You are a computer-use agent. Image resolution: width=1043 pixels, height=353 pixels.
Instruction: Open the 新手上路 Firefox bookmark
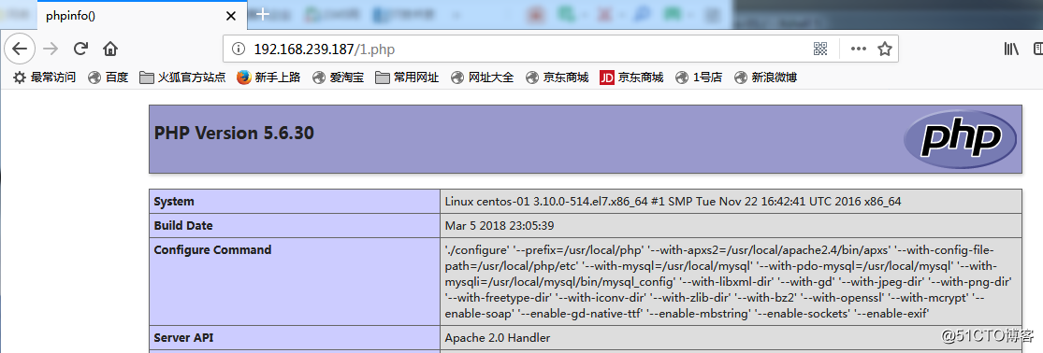(268, 78)
